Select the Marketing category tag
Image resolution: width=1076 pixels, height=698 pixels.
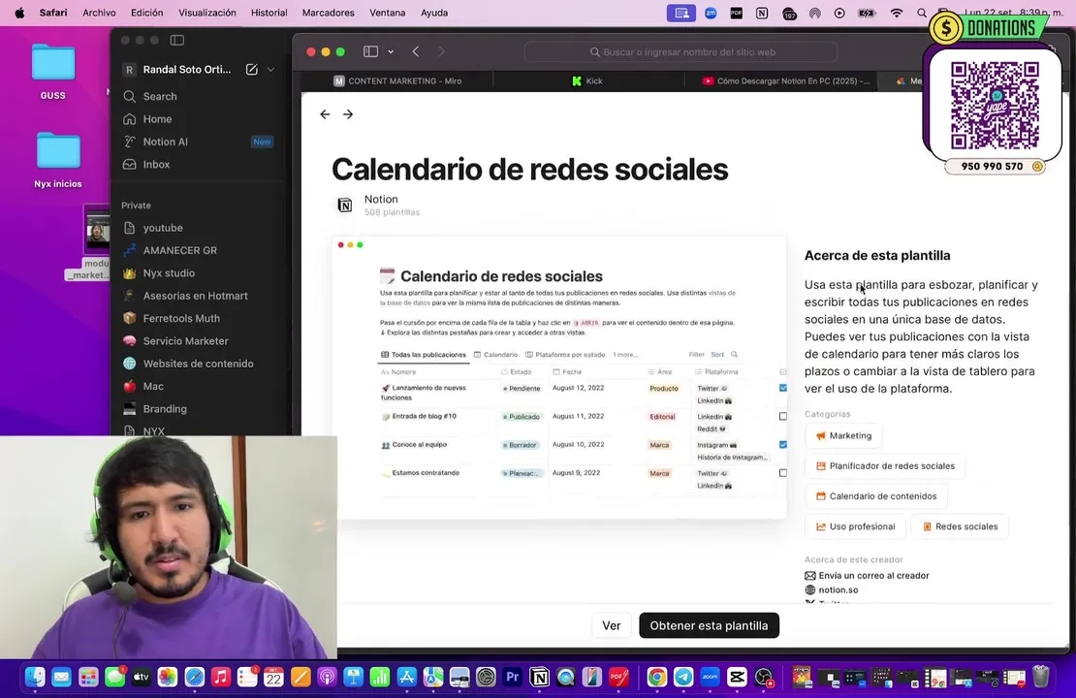843,436
